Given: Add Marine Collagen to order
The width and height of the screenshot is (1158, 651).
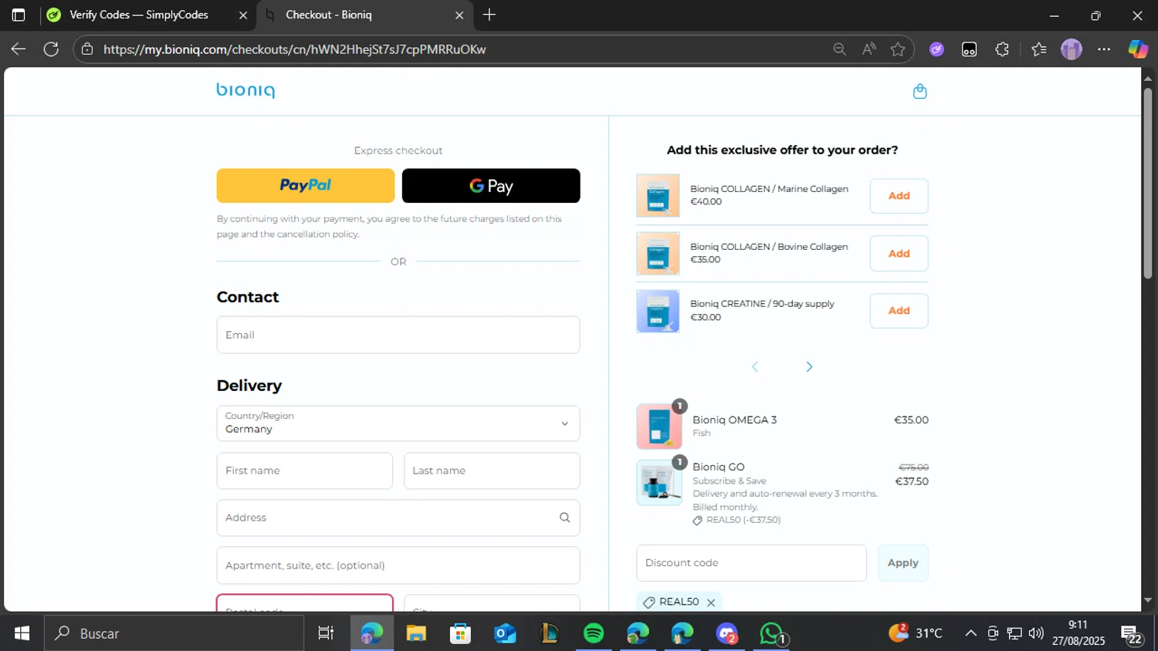Looking at the screenshot, I should 899,196.
